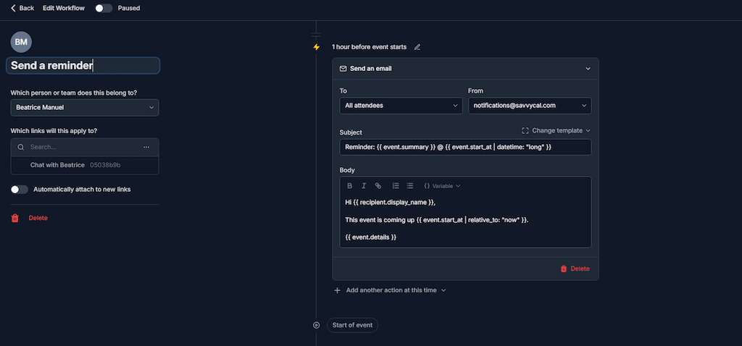Click the lightning bolt trigger icon
This screenshot has height=346, width=742.
(x=316, y=47)
